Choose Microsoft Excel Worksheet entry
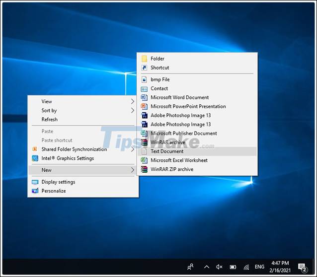The image size is (317, 277). point(197,160)
